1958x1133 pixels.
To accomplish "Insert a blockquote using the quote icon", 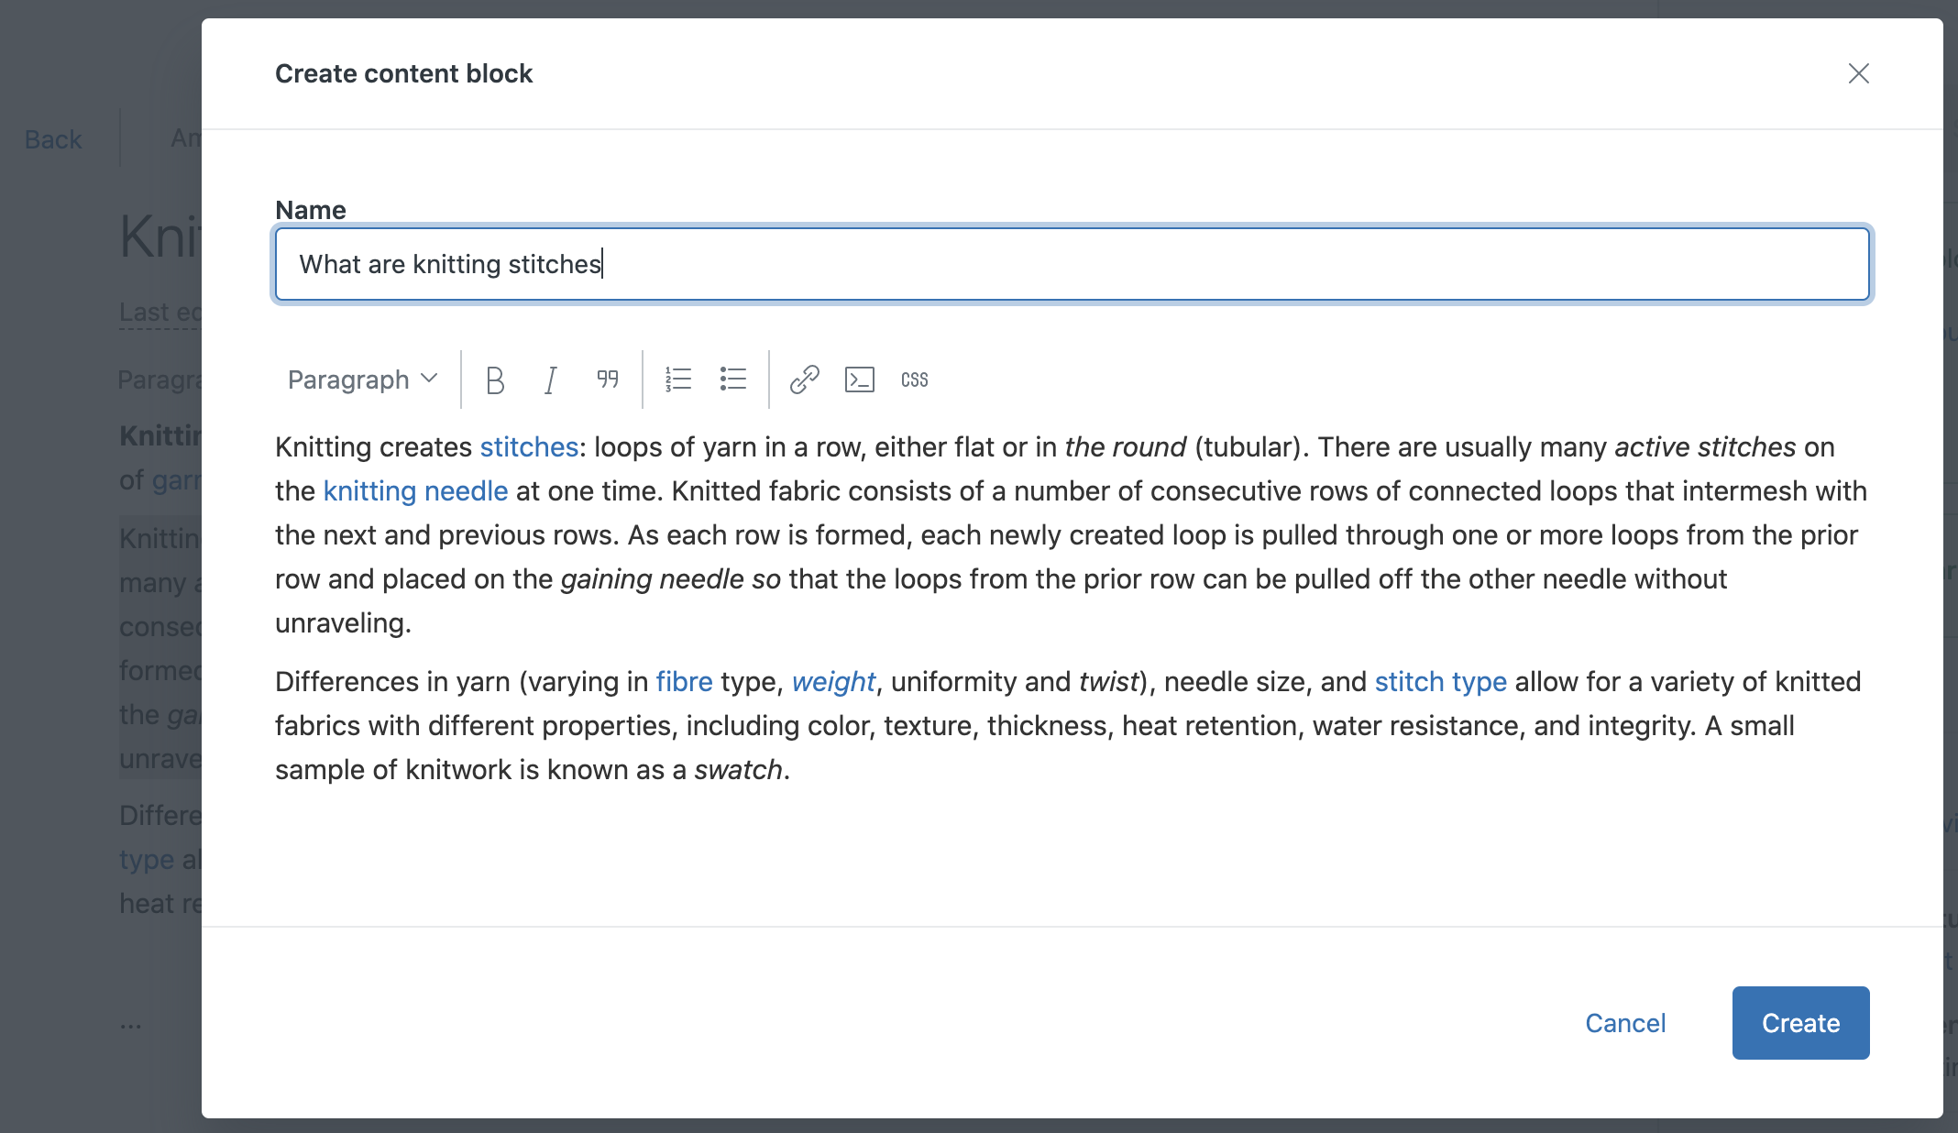I will (x=607, y=379).
